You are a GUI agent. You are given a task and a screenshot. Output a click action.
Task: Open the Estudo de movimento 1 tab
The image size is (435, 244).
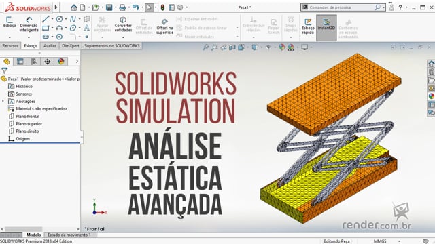click(69, 235)
